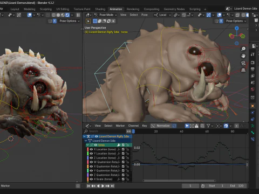
Task: Open the Tool properties tab icon
Action: click(x=253, y=54)
